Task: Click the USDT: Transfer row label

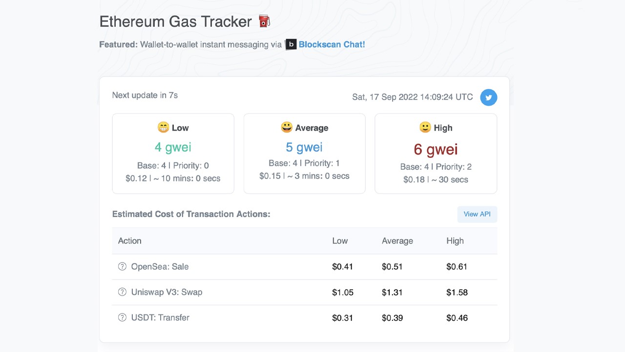Action: [160, 317]
